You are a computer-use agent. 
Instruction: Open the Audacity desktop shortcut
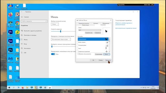point(10,6)
